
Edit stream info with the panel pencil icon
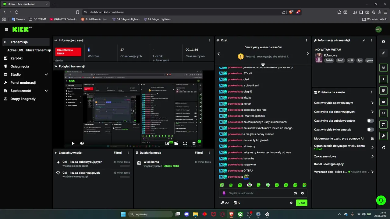(x=364, y=40)
